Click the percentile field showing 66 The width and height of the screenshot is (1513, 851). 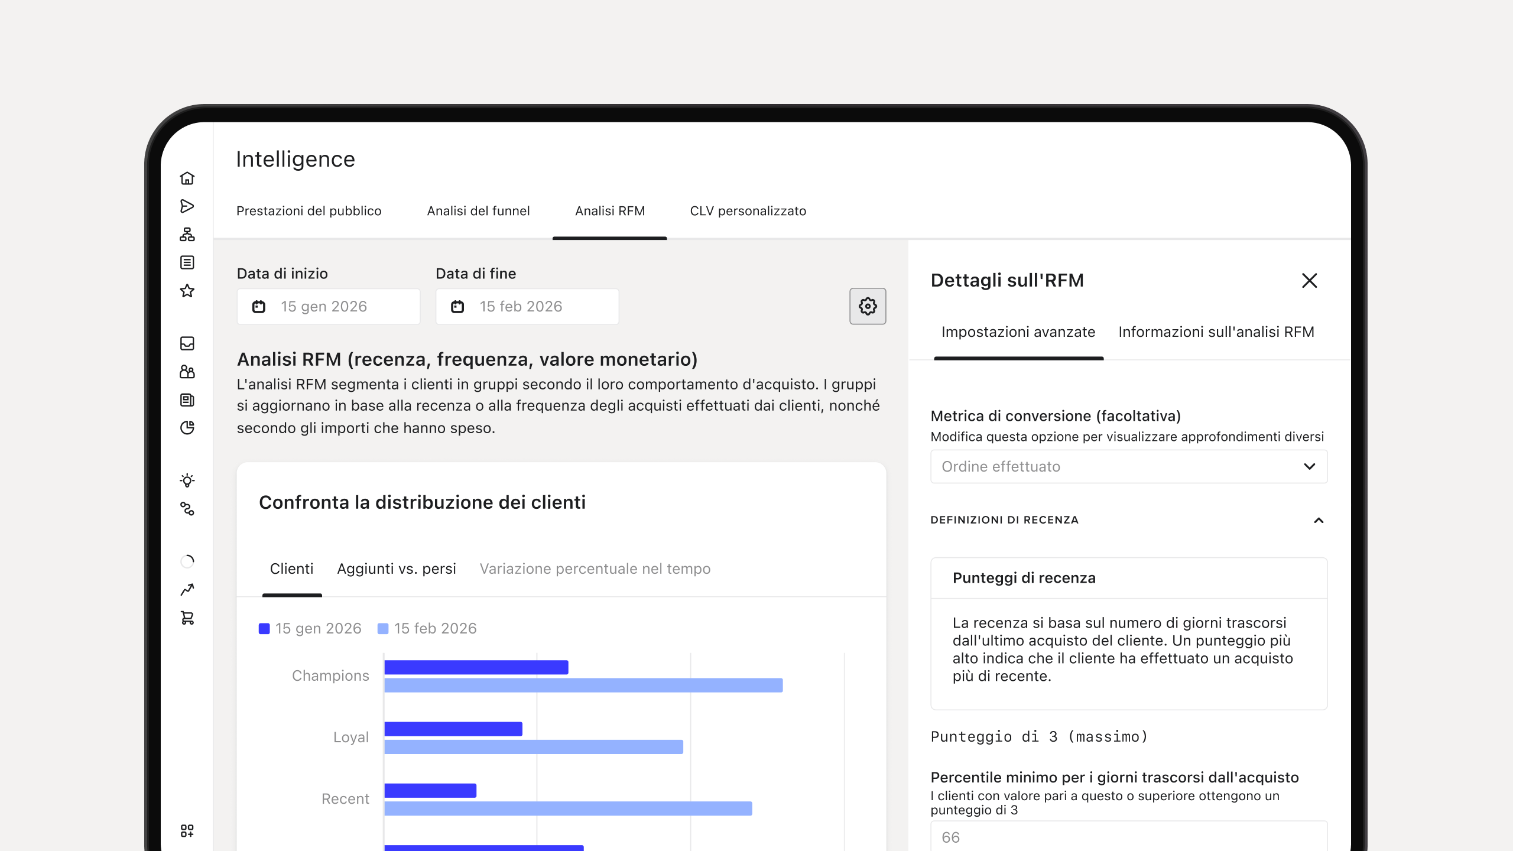[x=1129, y=837]
